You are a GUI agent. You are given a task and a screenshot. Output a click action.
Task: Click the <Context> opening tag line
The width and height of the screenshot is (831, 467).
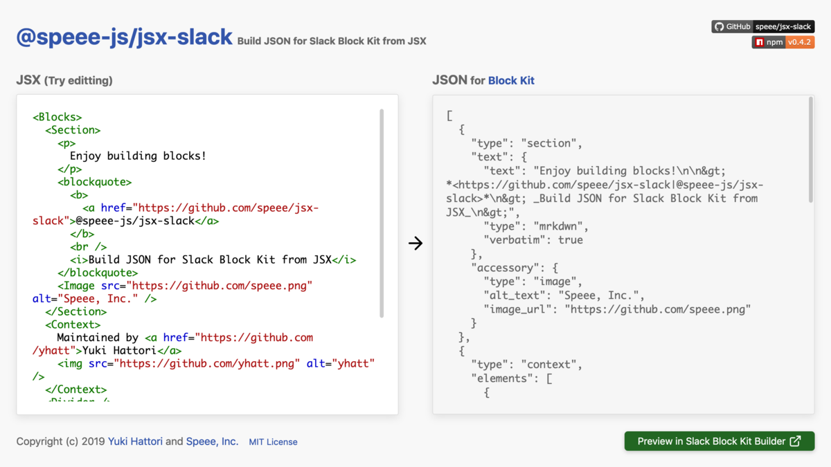click(x=73, y=324)
